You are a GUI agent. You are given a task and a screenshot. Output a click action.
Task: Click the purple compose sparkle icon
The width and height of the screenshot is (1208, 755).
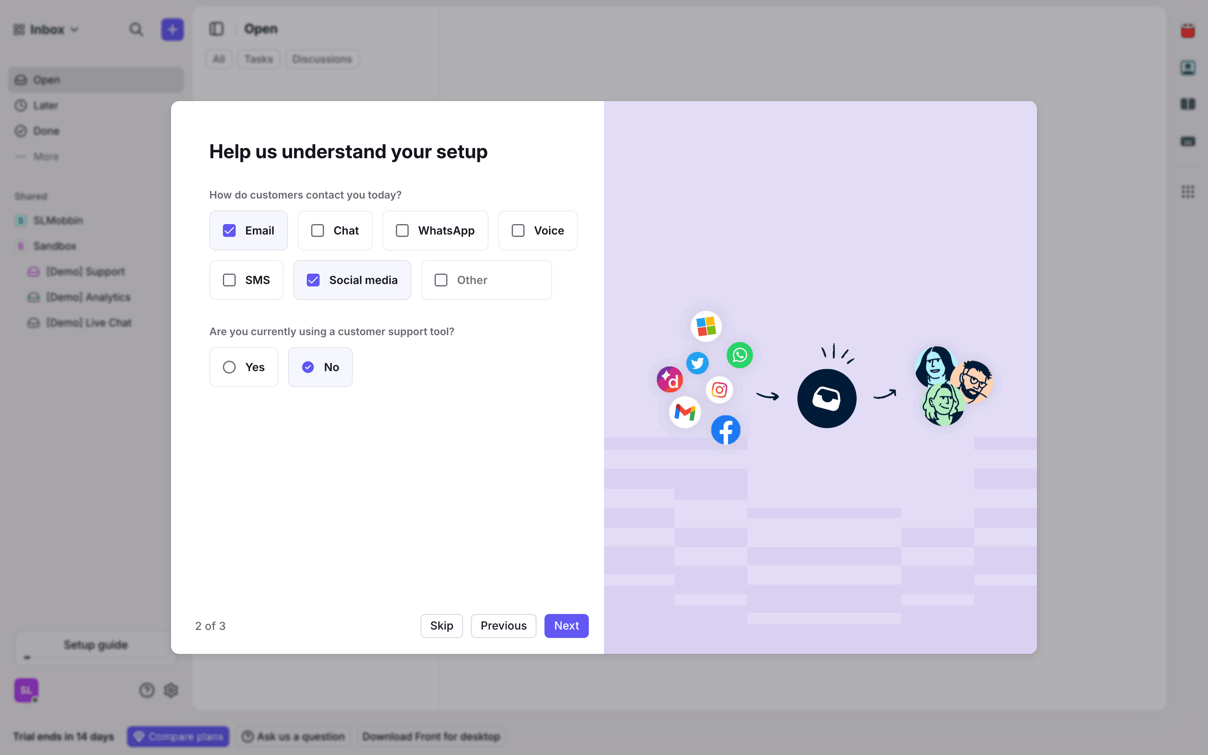click(x=172, y=30)
